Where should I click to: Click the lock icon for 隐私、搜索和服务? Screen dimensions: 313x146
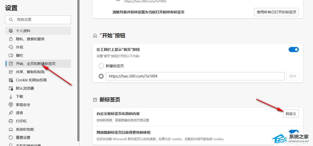pyautogui.click(x=11, y=39)
